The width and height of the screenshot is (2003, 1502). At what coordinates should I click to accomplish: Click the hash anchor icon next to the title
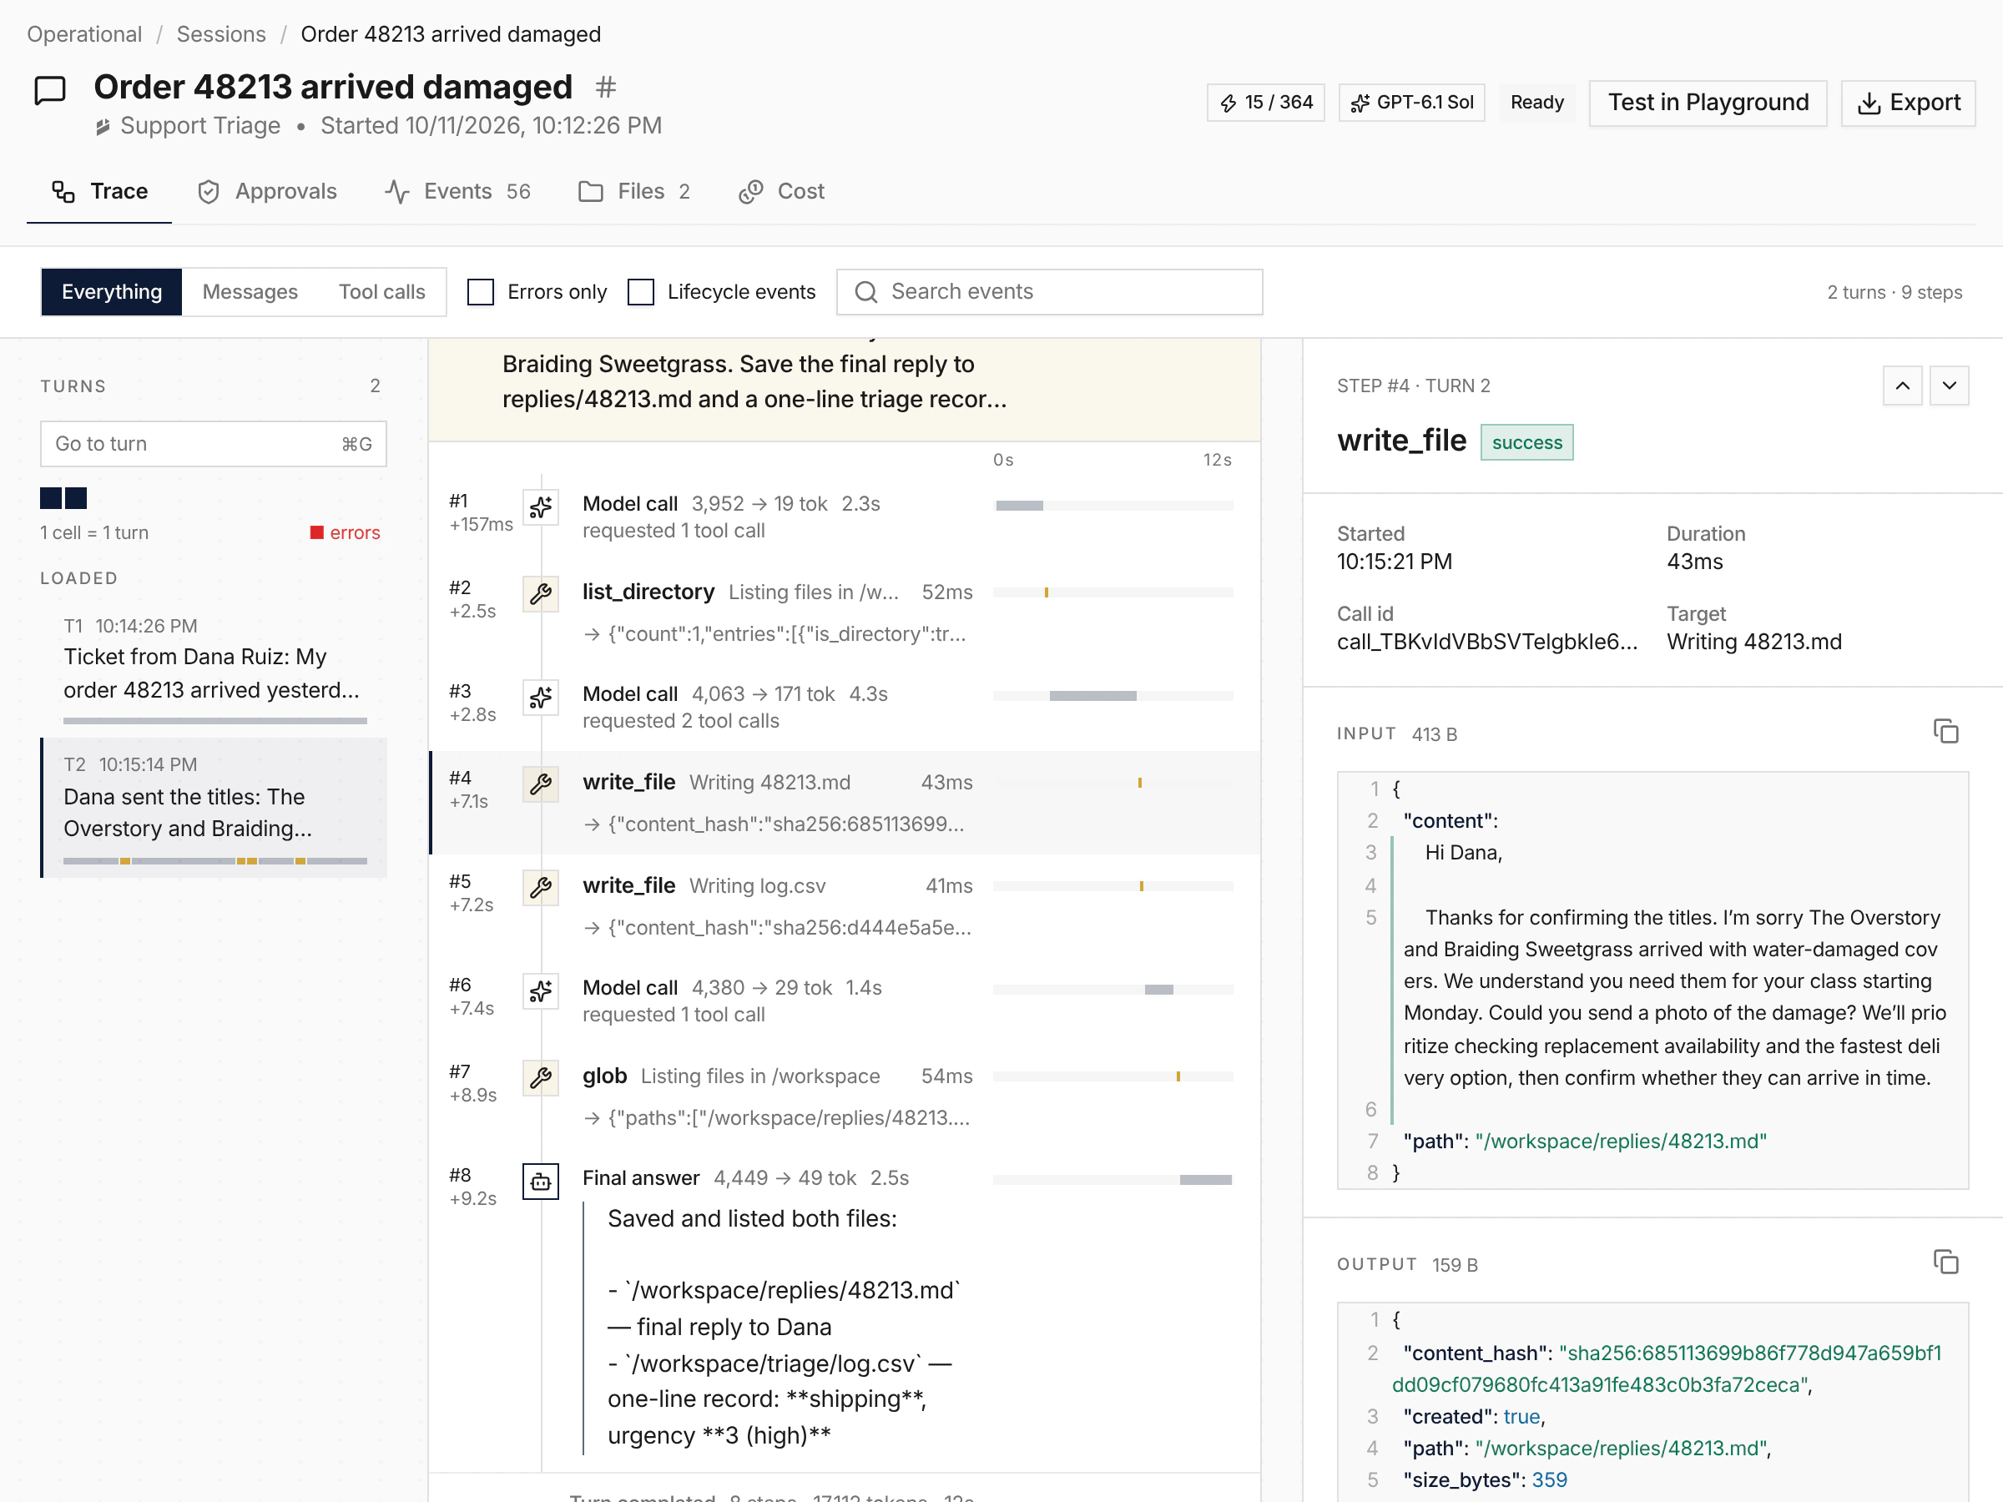pyautogui.click(x=606, y=87)
